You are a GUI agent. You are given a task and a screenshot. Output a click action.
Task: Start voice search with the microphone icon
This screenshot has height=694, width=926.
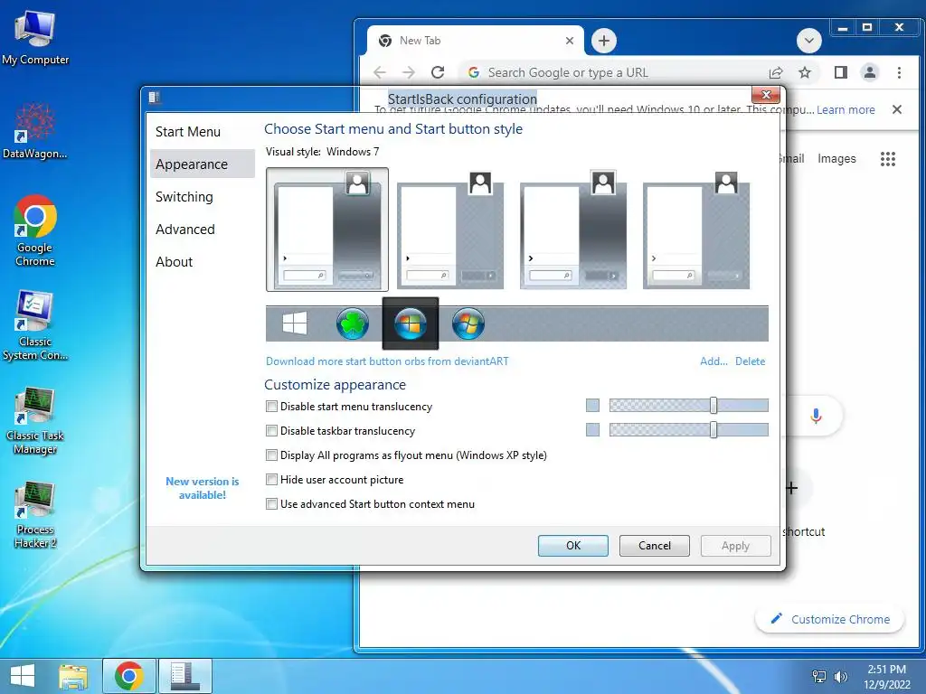click(x=817, y=416)
